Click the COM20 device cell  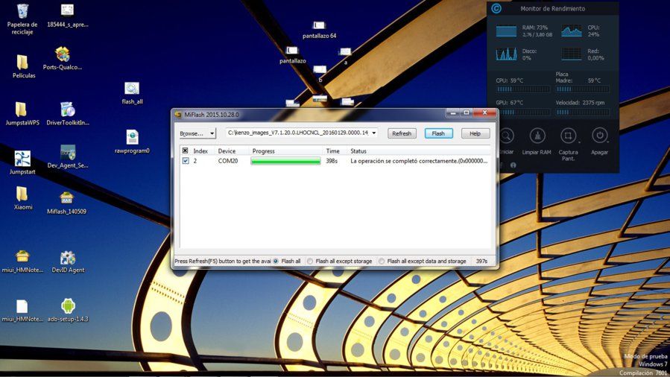click(228, 161)
